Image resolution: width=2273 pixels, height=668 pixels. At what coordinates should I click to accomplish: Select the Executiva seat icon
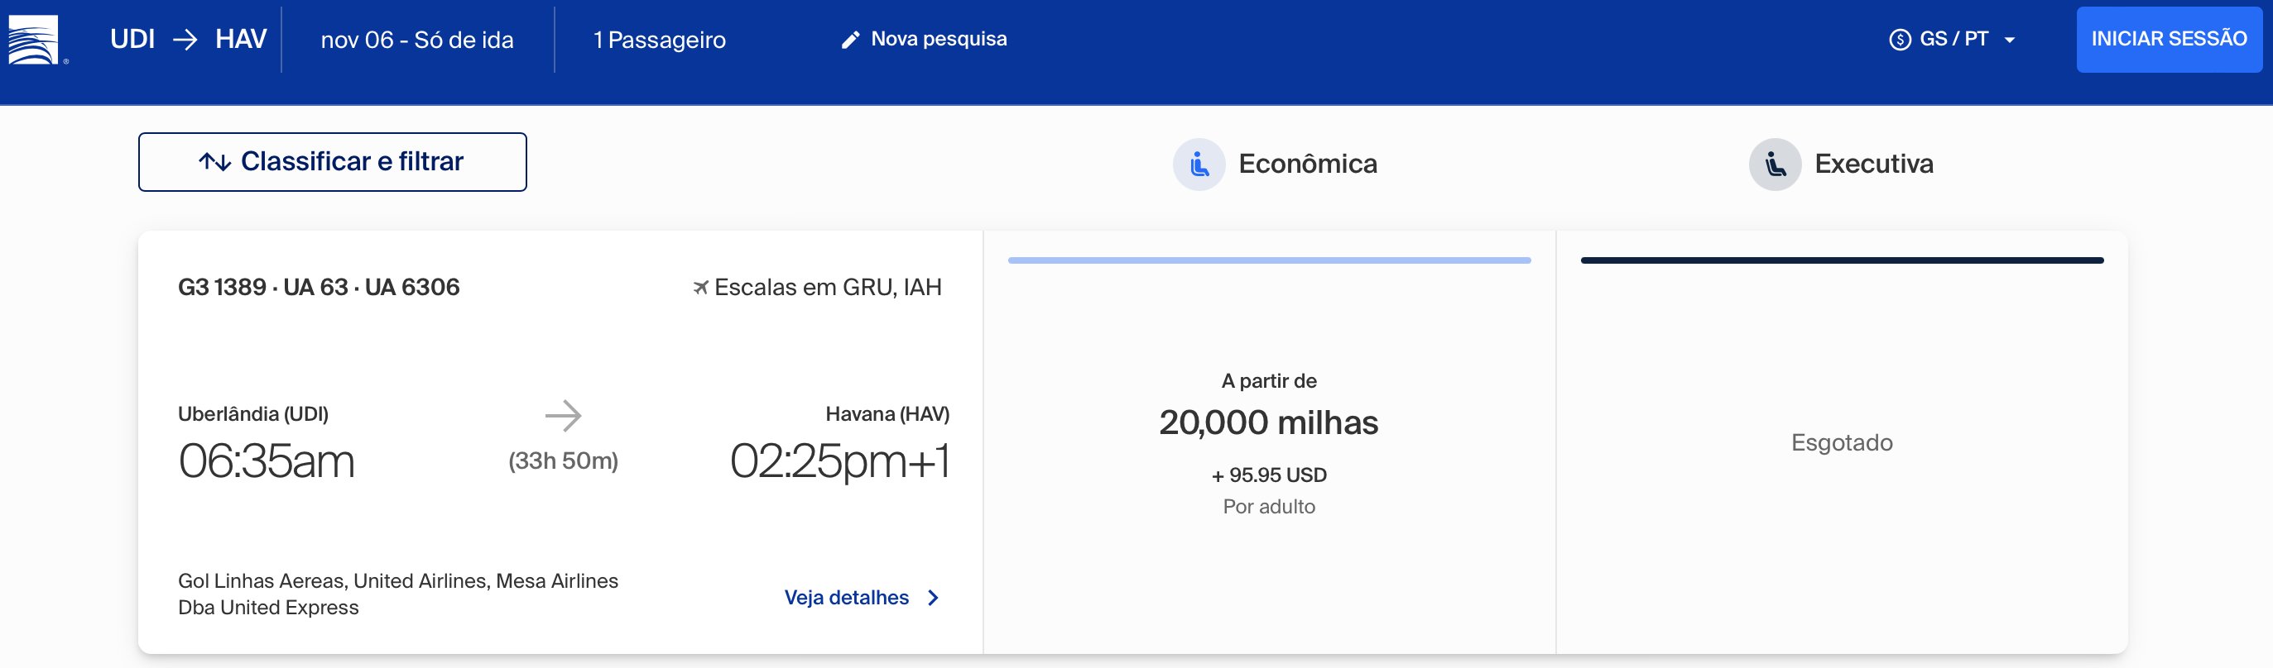(1775, 164)
